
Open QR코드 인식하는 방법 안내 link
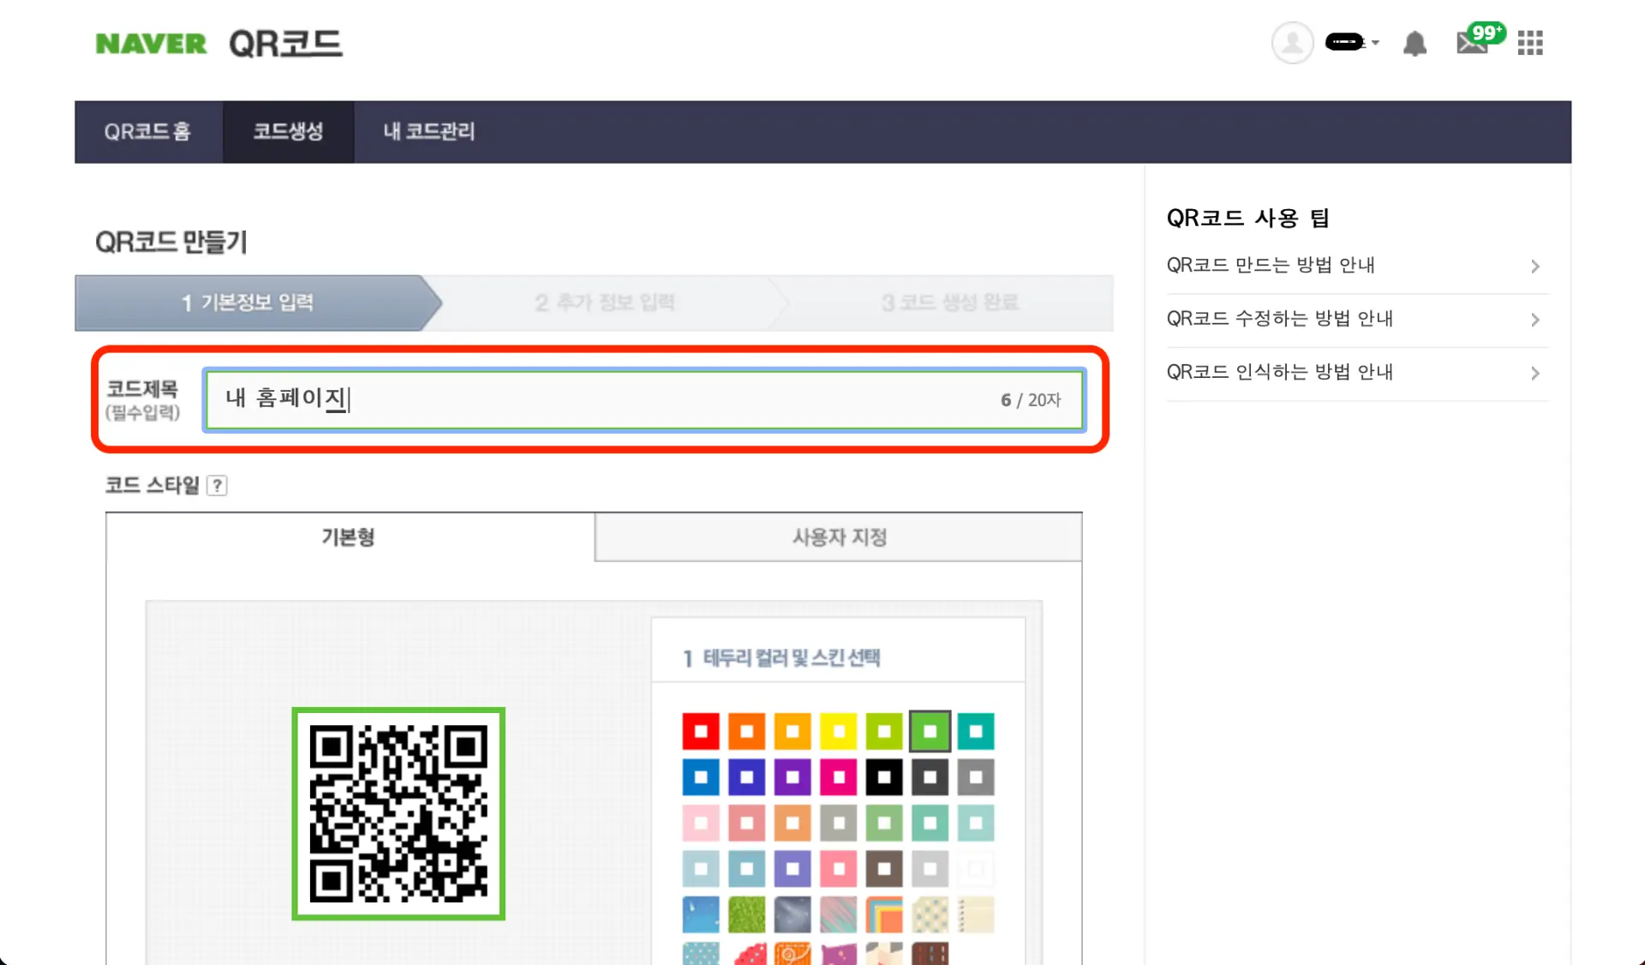pyautogui.click(x=1280, y=371)
